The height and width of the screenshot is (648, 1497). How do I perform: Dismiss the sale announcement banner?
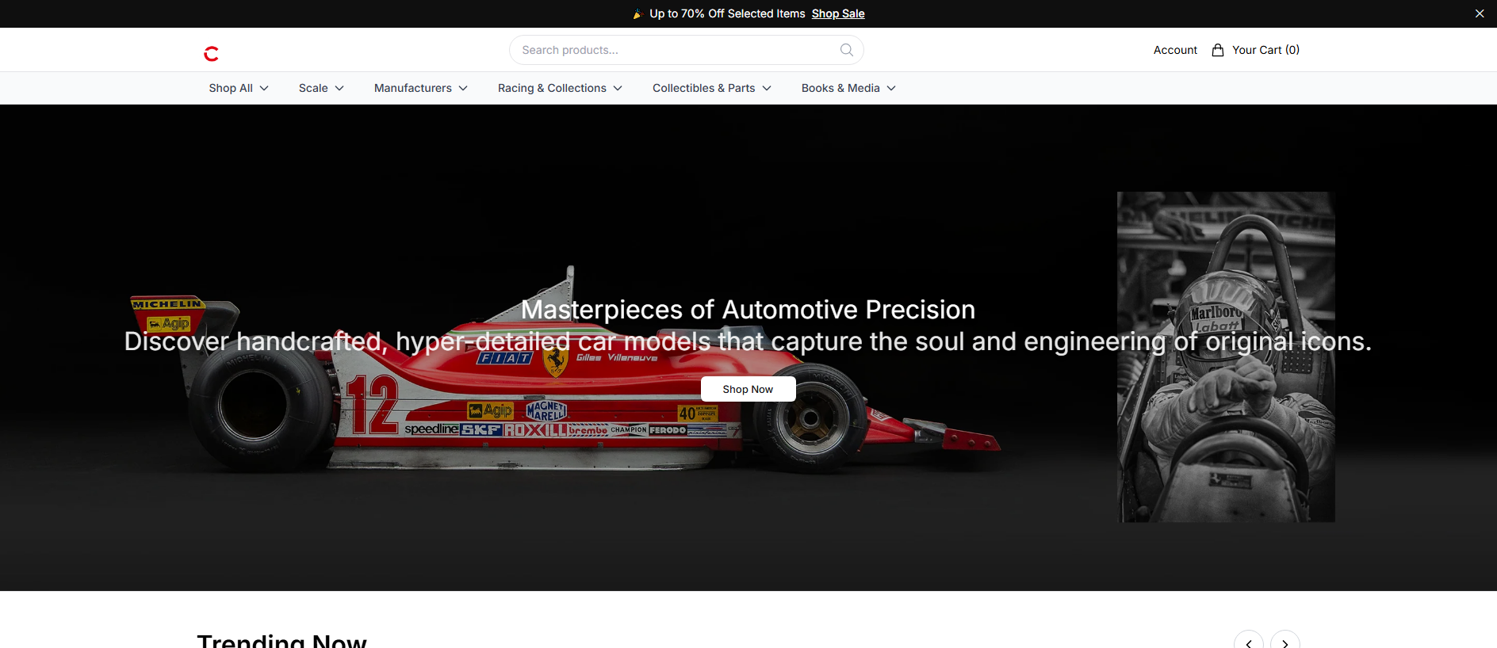click(x=1480, y=13)
